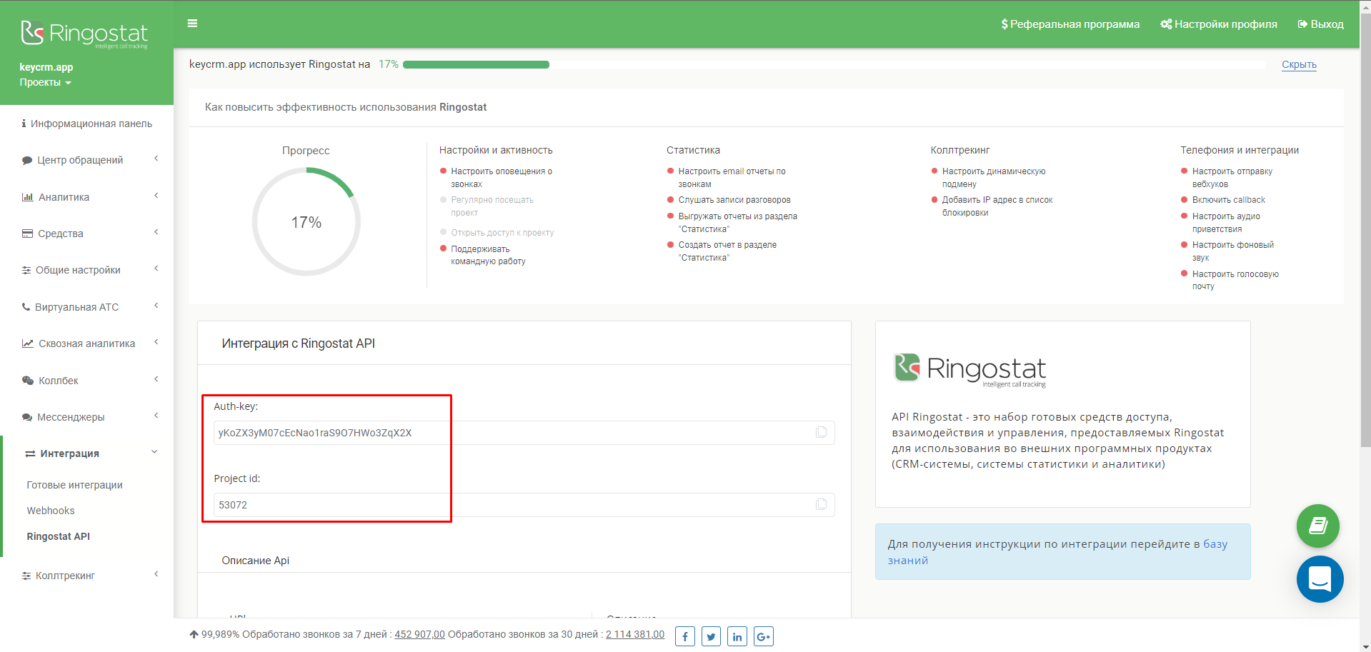The height and width of the screenshot is (652, 1371).
Task: Open Реферальная программа in top bar
Action: 1075,24
